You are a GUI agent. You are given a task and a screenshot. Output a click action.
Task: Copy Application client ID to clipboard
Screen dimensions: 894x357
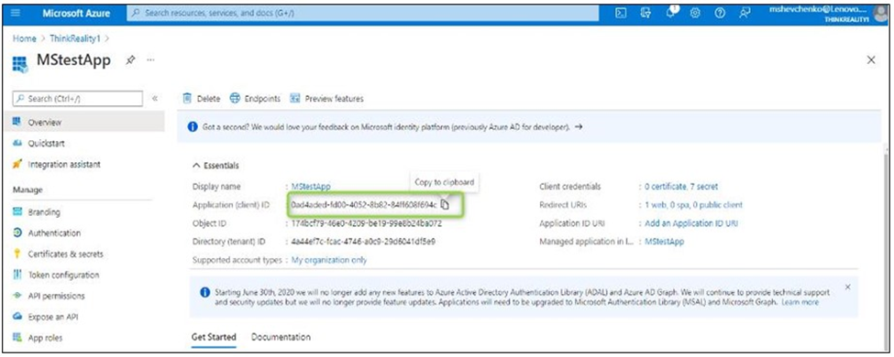pos(446,205)
